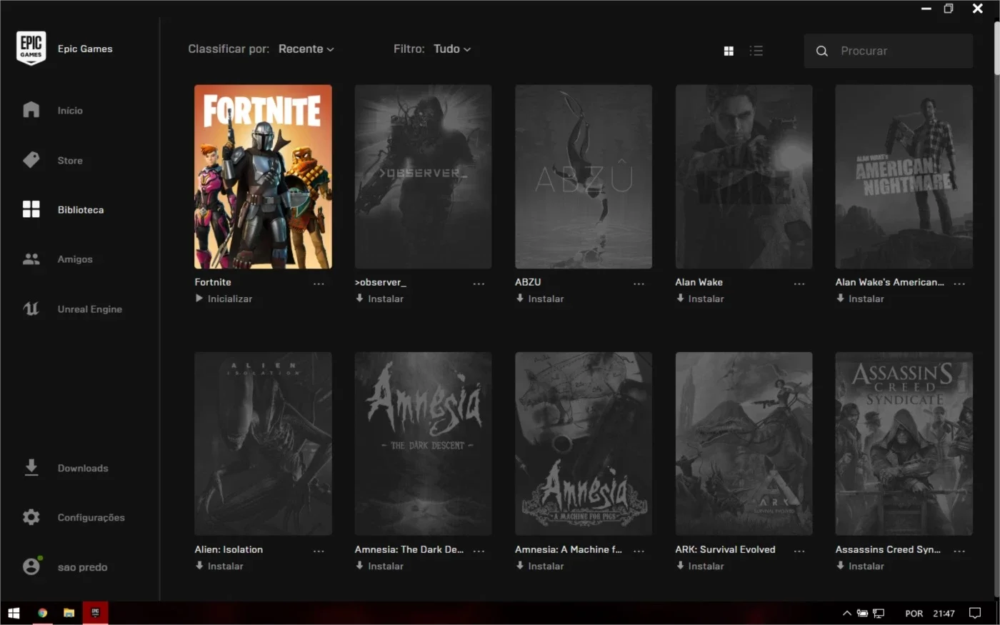
Task: Switch to grid view layout
Action: click(x=729, y=51)
